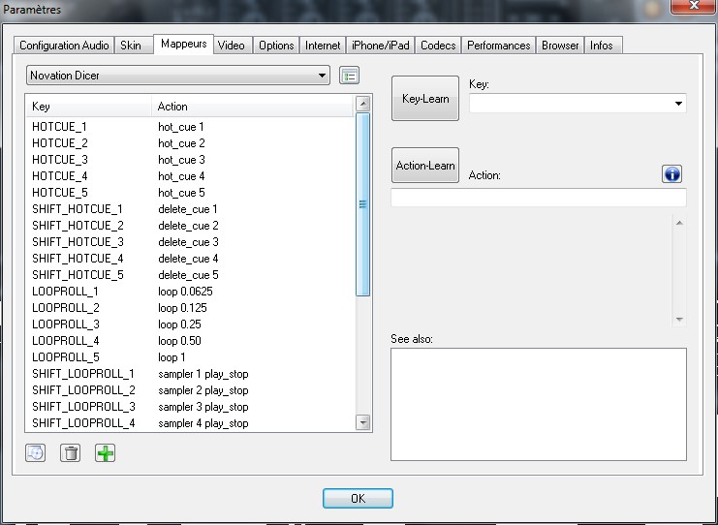
Task: Click the Action text input field
Action: coord(538,198)
